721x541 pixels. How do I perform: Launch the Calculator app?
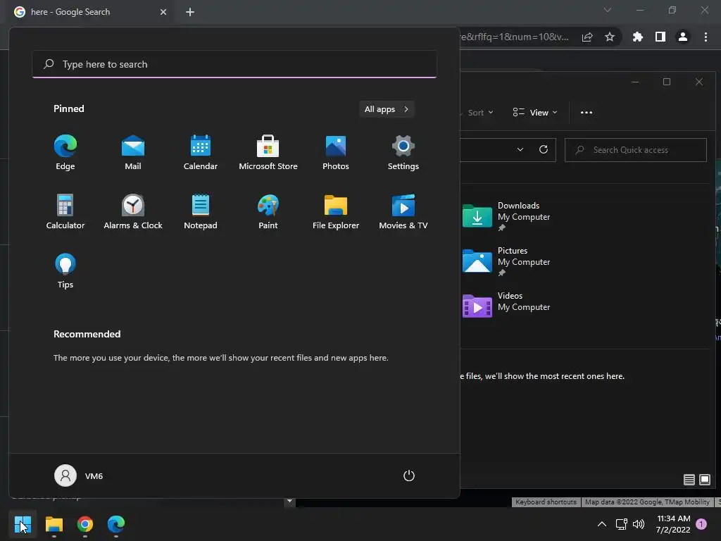[65, 211]
